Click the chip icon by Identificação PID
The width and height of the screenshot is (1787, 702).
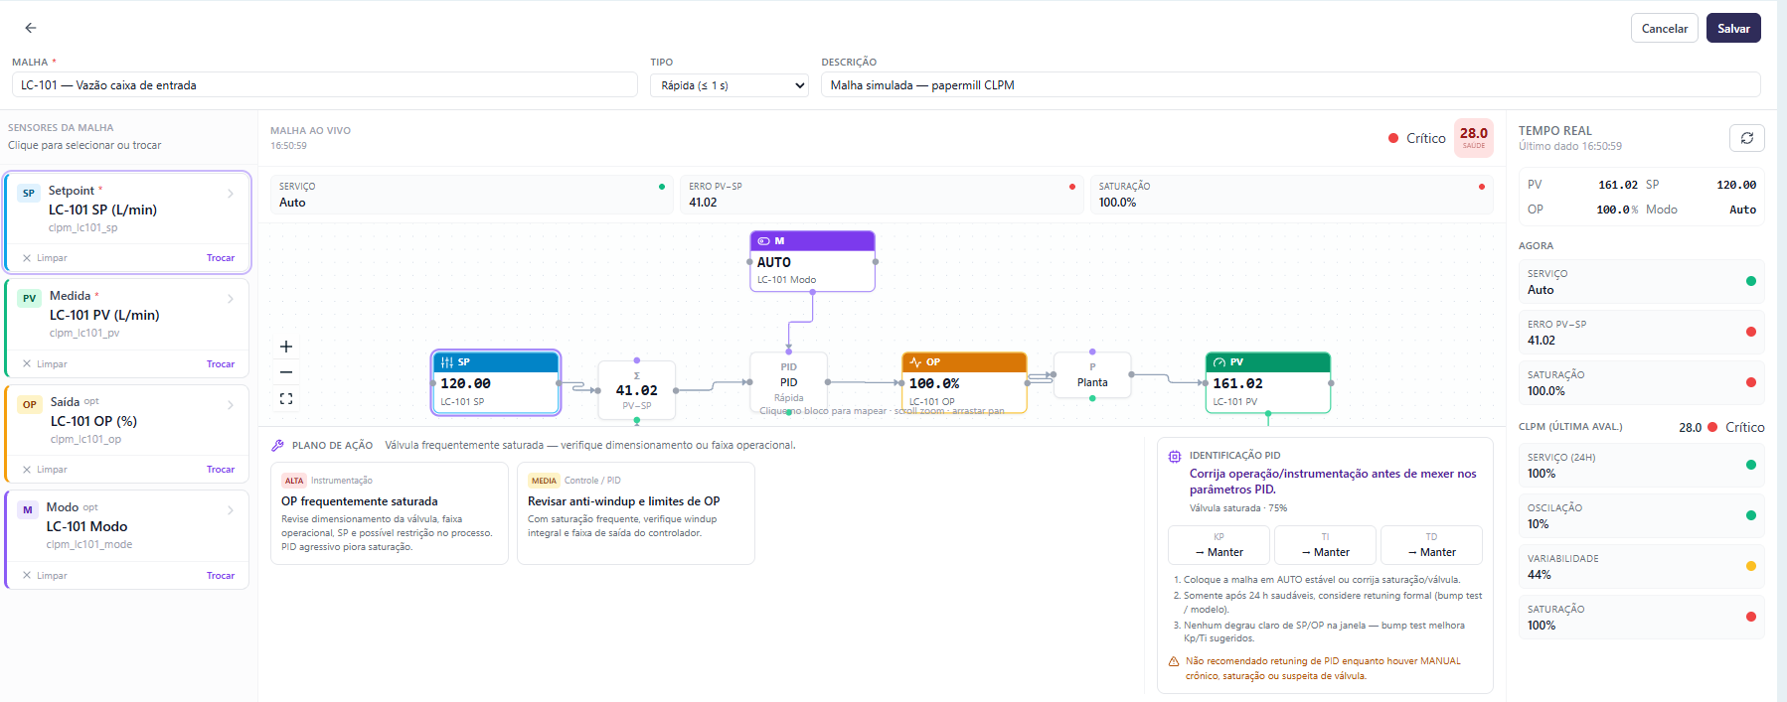pos(1175,457)
